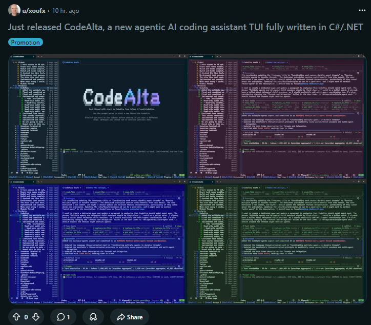Open the blue-themed CodeAlta screenshot
The image size is (371, 325).
[x=98, y=241]
